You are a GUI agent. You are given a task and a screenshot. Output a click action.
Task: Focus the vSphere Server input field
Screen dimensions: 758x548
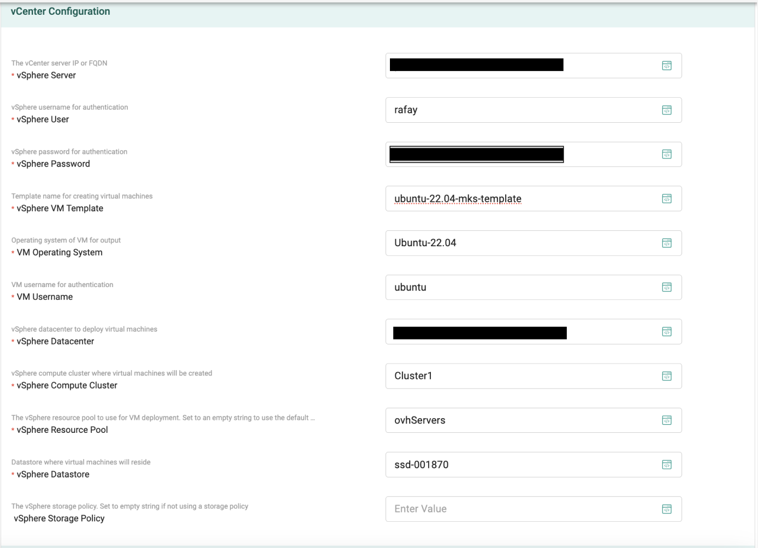[x=534, y=65]
